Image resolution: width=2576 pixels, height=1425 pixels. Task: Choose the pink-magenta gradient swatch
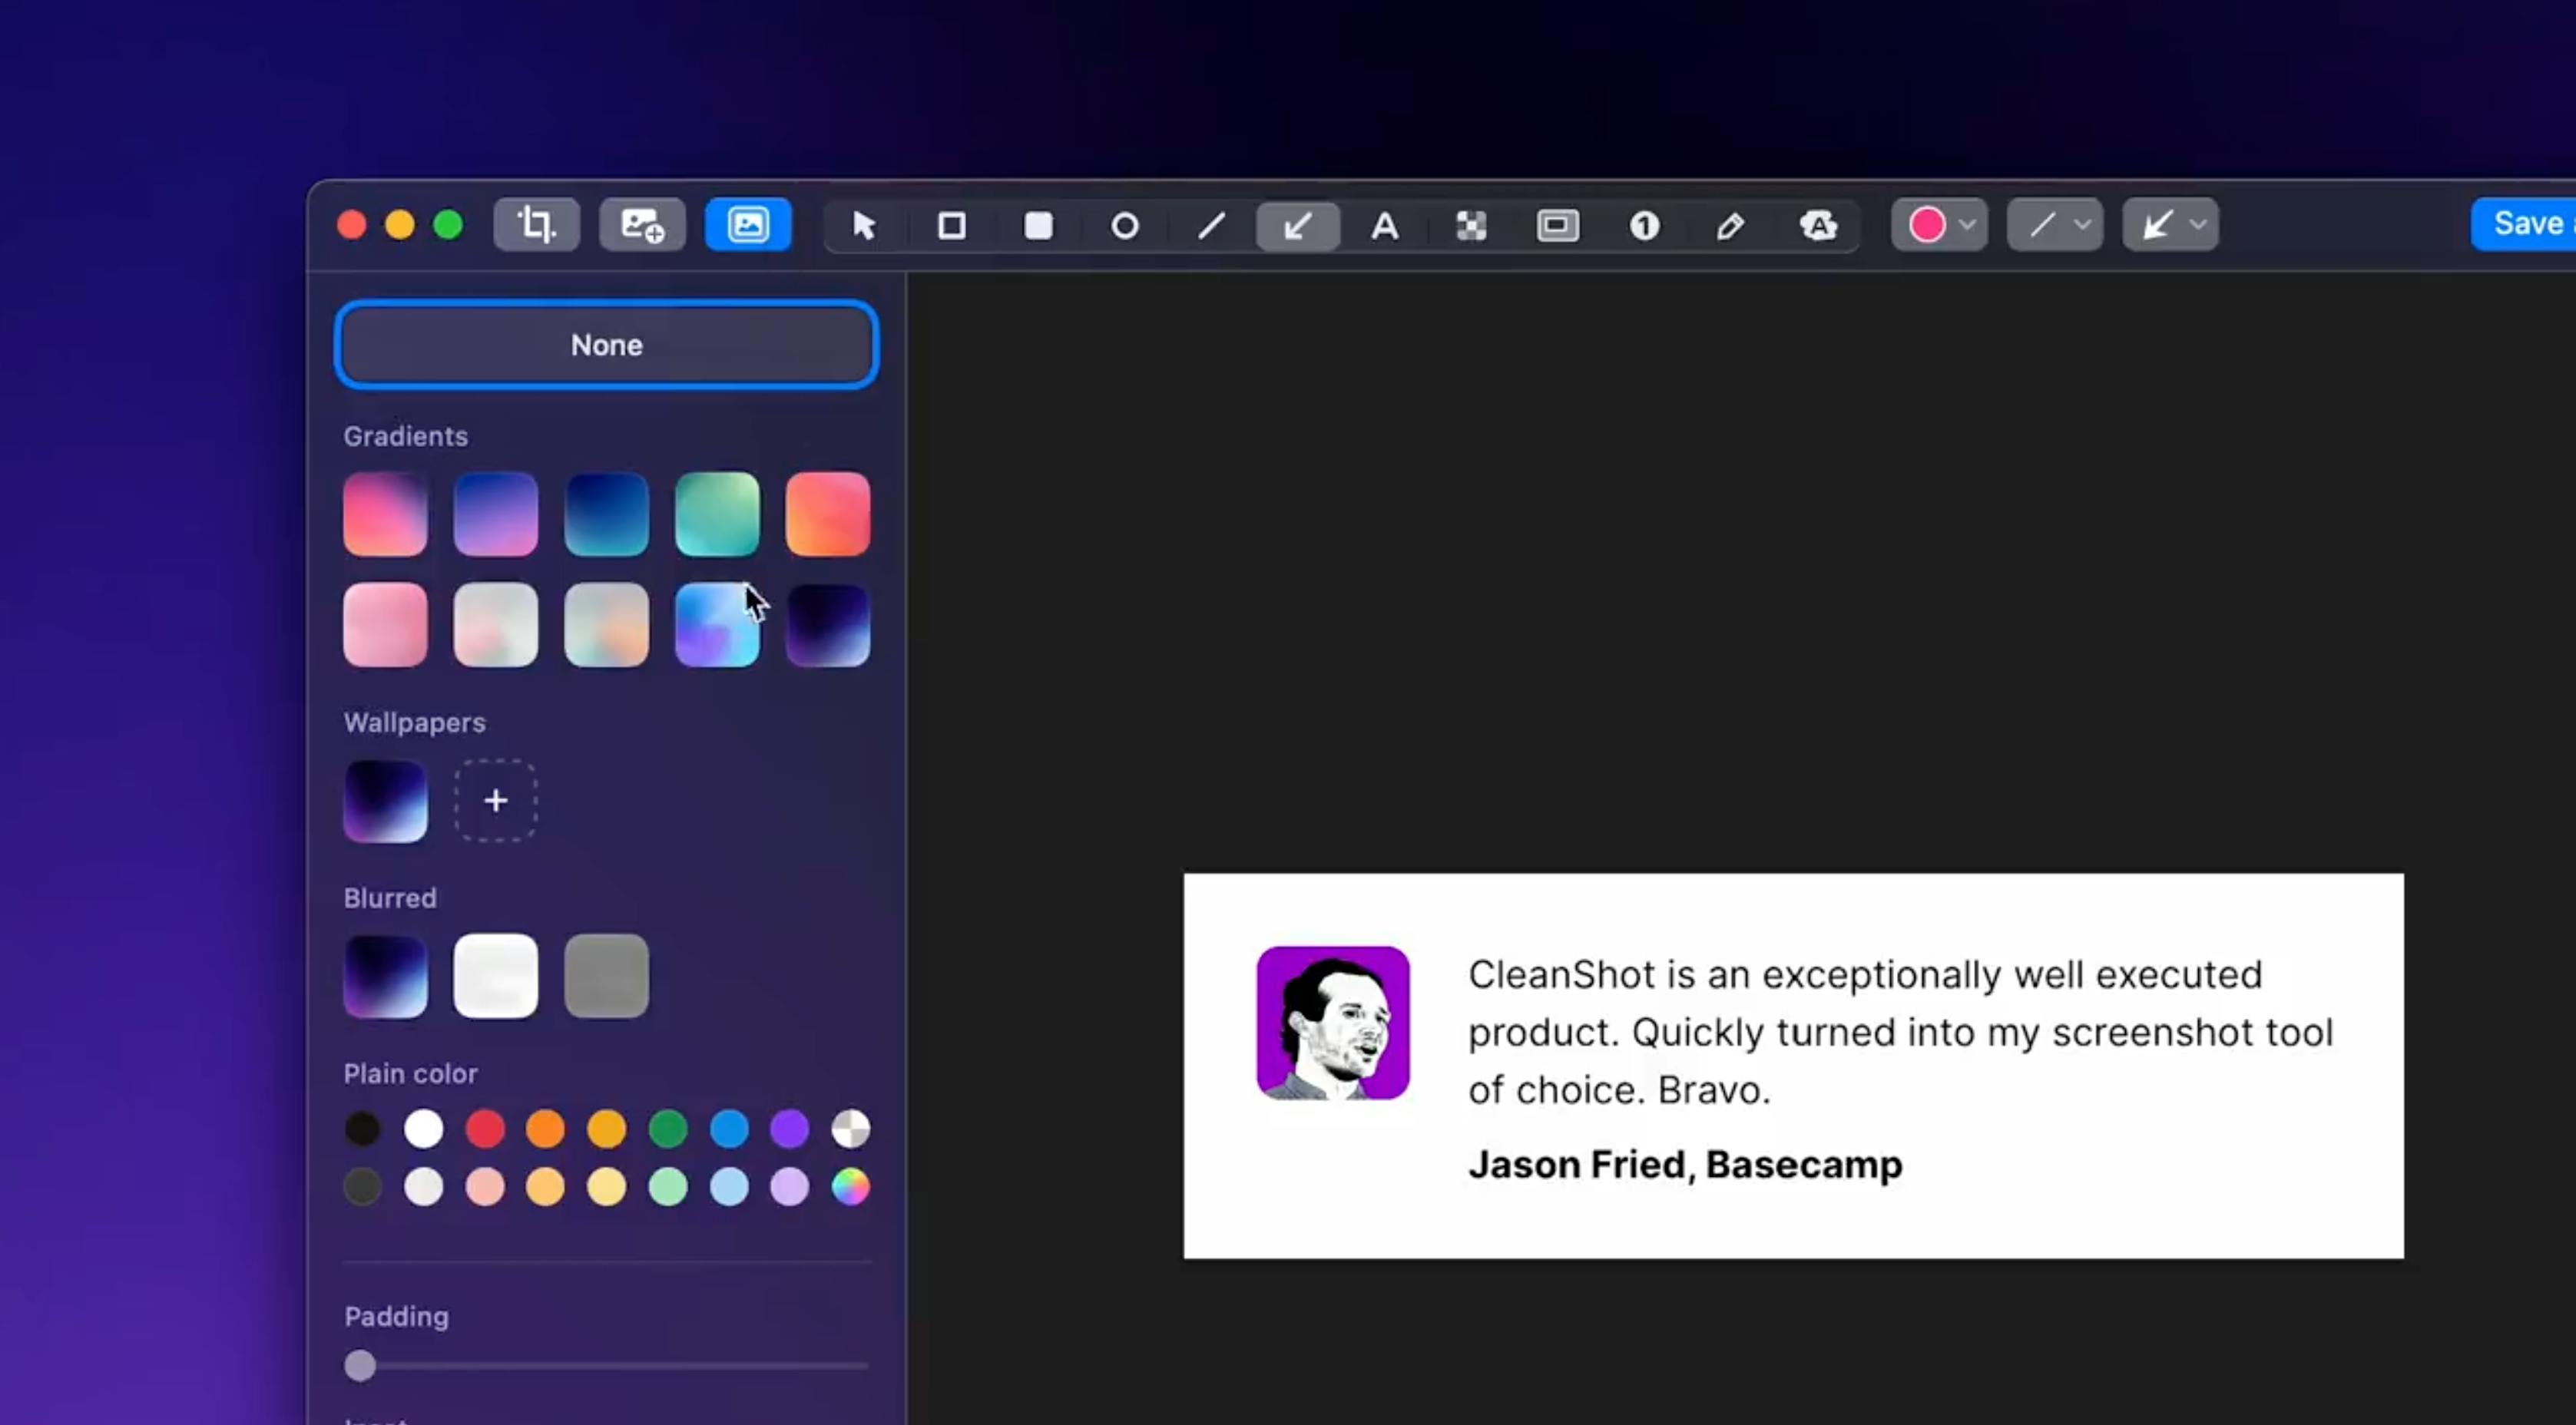pyautogui.click(x=385, y=514)
